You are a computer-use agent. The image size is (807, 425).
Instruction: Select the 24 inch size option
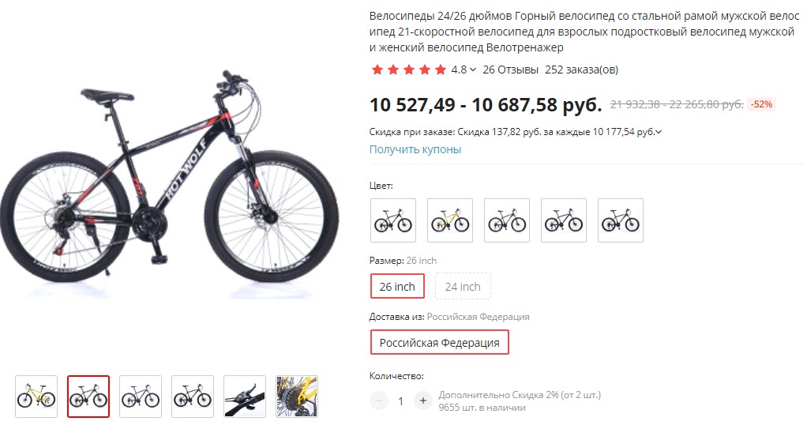click(x=463, y=286)
